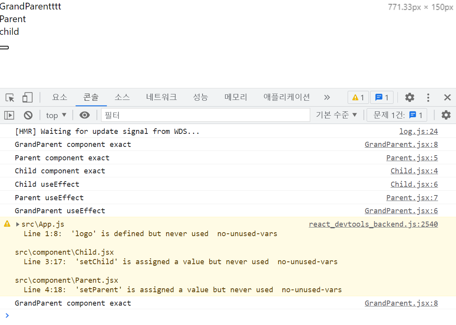Show the console sidebar

[x=9, y=115]
